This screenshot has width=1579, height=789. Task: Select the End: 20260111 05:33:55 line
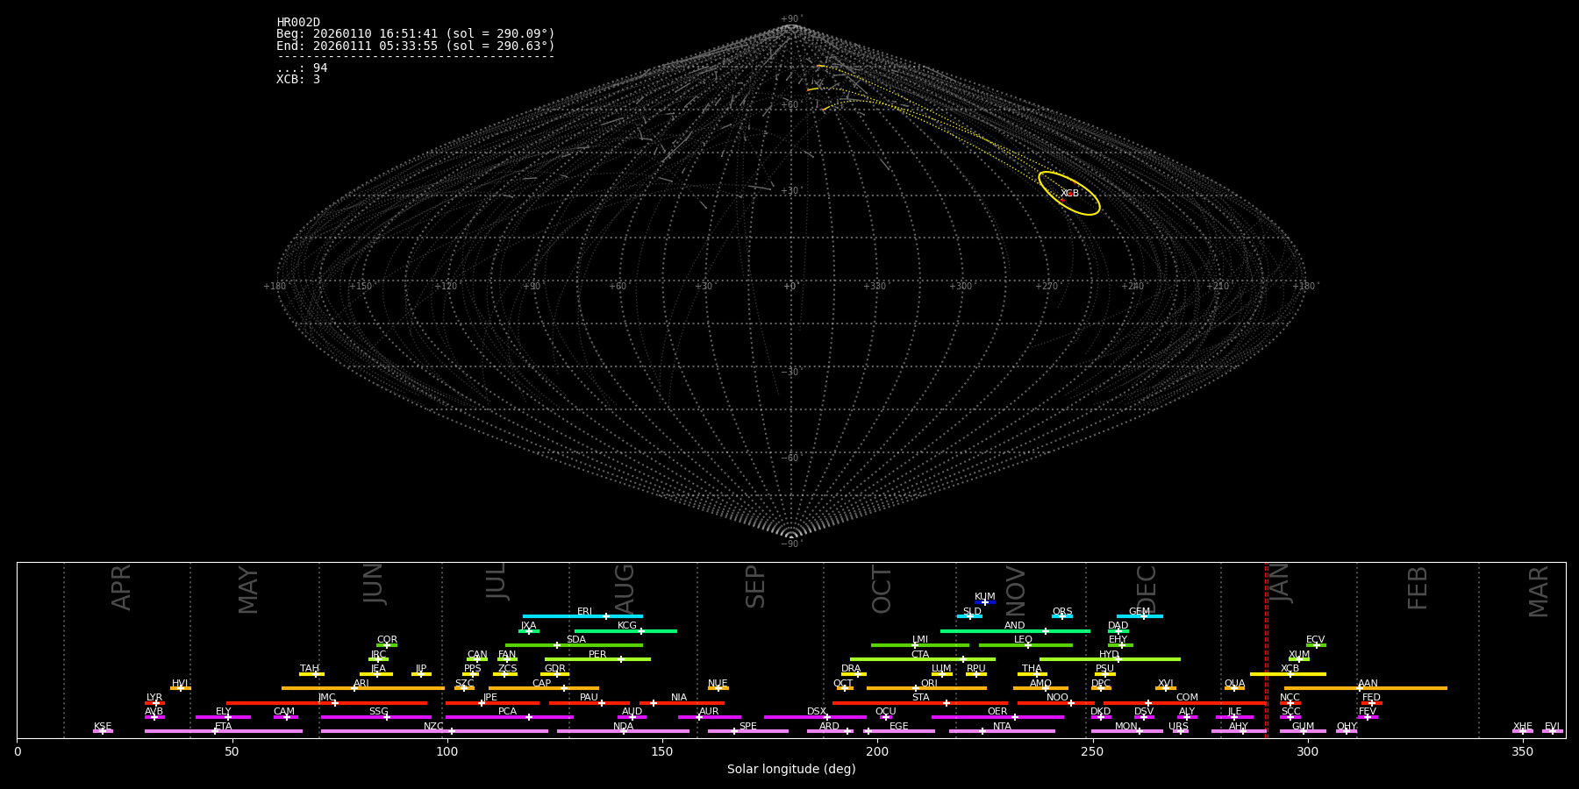(x=416, y=46)
